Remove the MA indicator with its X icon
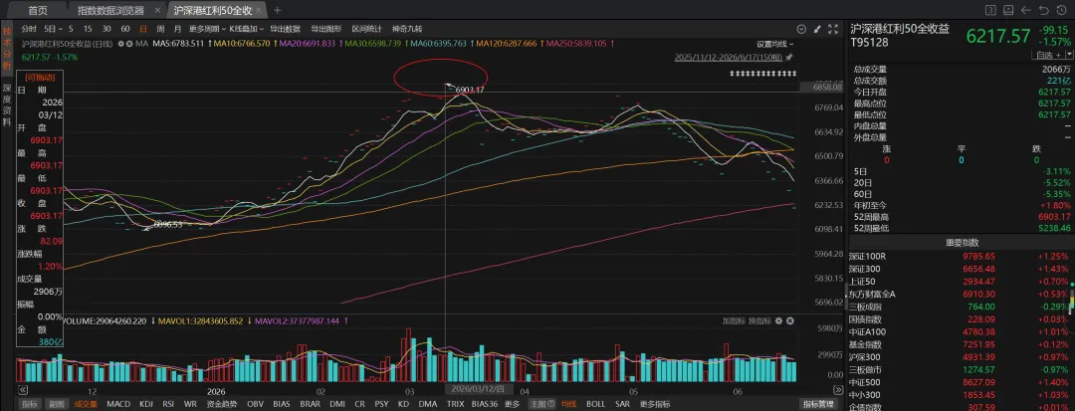 point(129,43)
